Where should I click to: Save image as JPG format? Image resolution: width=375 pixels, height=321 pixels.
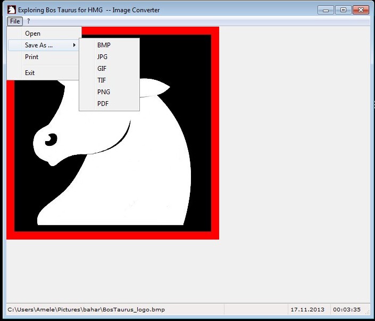pos(109,57)
